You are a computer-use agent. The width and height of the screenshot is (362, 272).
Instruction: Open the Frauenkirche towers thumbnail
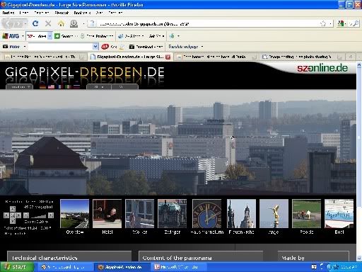[241, 213]
